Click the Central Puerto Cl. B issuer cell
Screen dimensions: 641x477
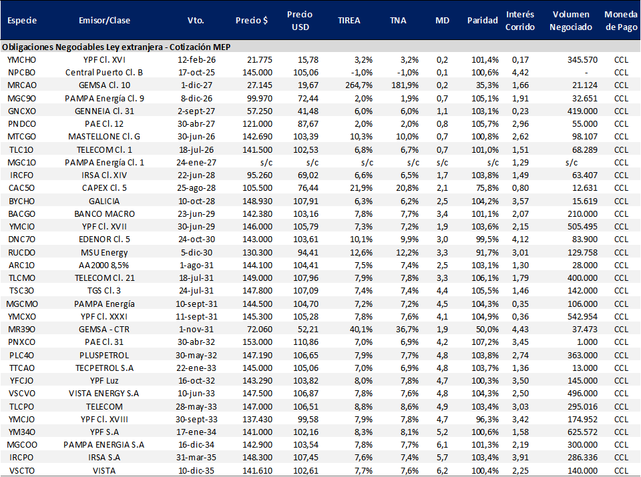click(x=103, y=72)
